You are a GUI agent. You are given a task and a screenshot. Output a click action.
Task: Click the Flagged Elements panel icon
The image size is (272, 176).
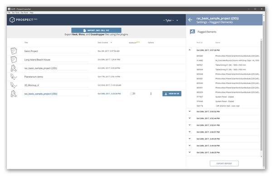[192, 32]
